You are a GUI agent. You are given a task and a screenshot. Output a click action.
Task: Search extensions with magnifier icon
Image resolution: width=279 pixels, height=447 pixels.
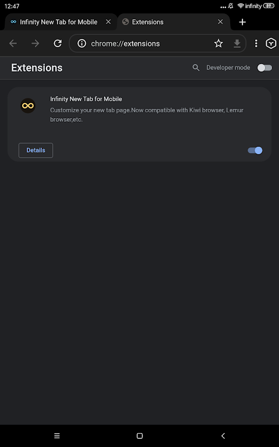196,68
